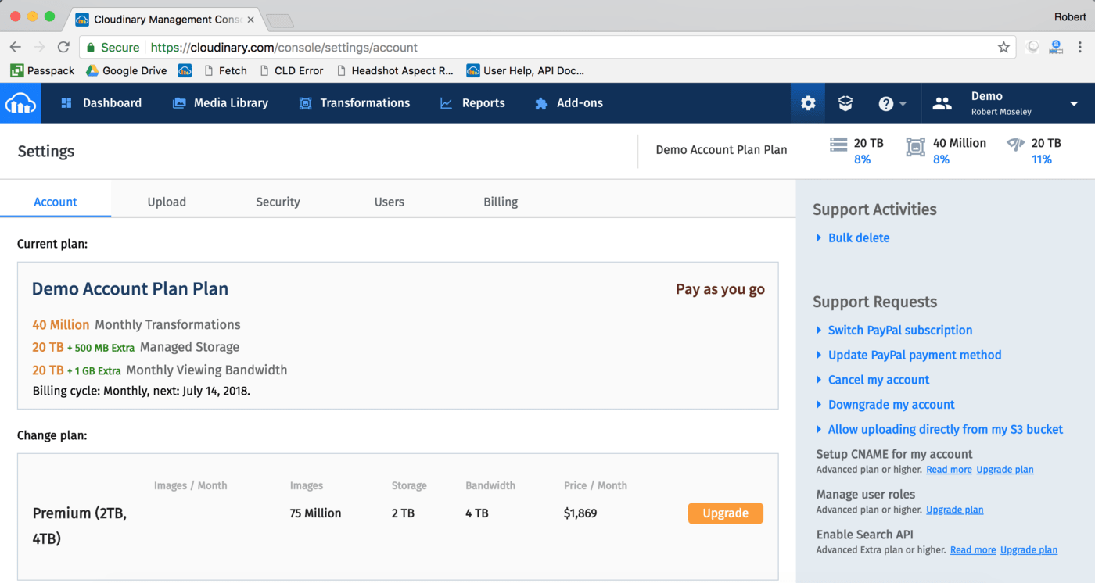Open Headshot Aspect R... bookmark
Screen dimensions: 1095x583
(x=394, y=70)
